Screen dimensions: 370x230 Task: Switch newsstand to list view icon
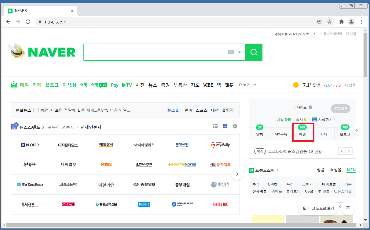coord(215,126)
